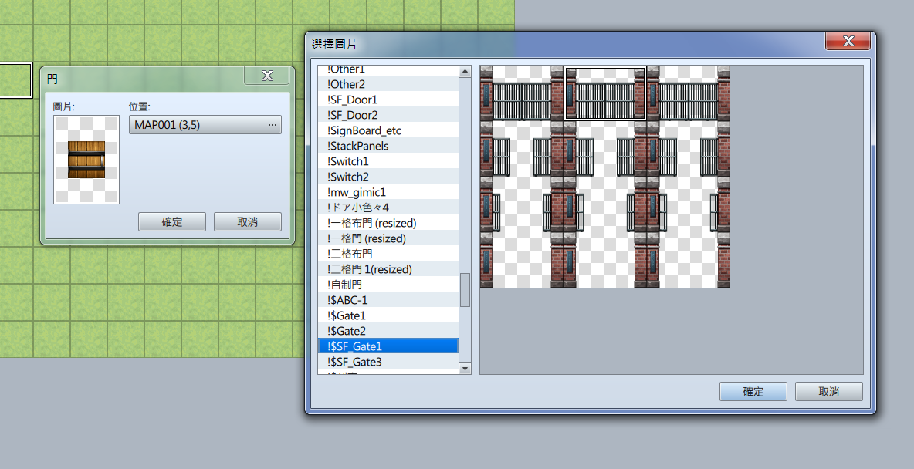This screenshot has height=469, width=914.
Task: Select the !$ABC-1 image
Action: pyautogui.click(x=388, y=300)
